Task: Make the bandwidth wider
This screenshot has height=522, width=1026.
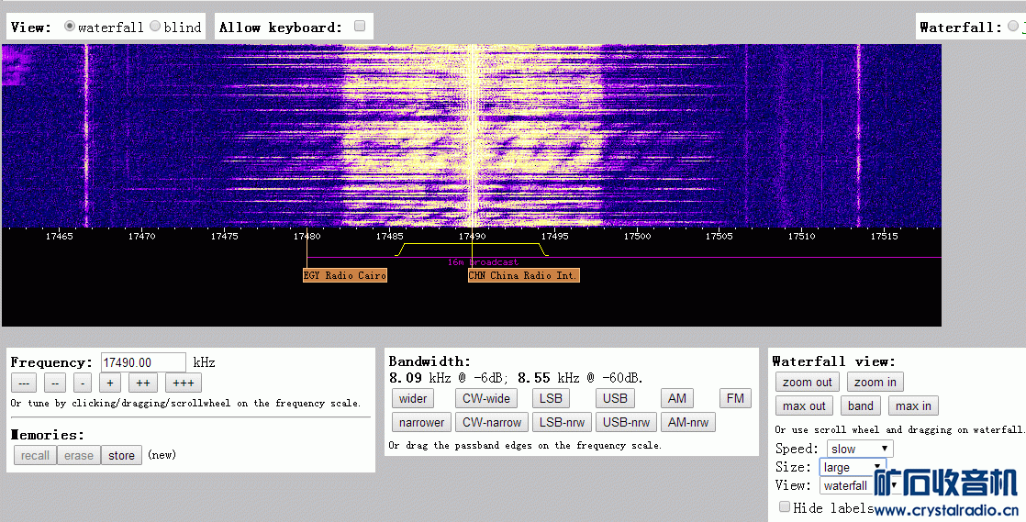Action: pyautogui.click(x=413, y=398)
